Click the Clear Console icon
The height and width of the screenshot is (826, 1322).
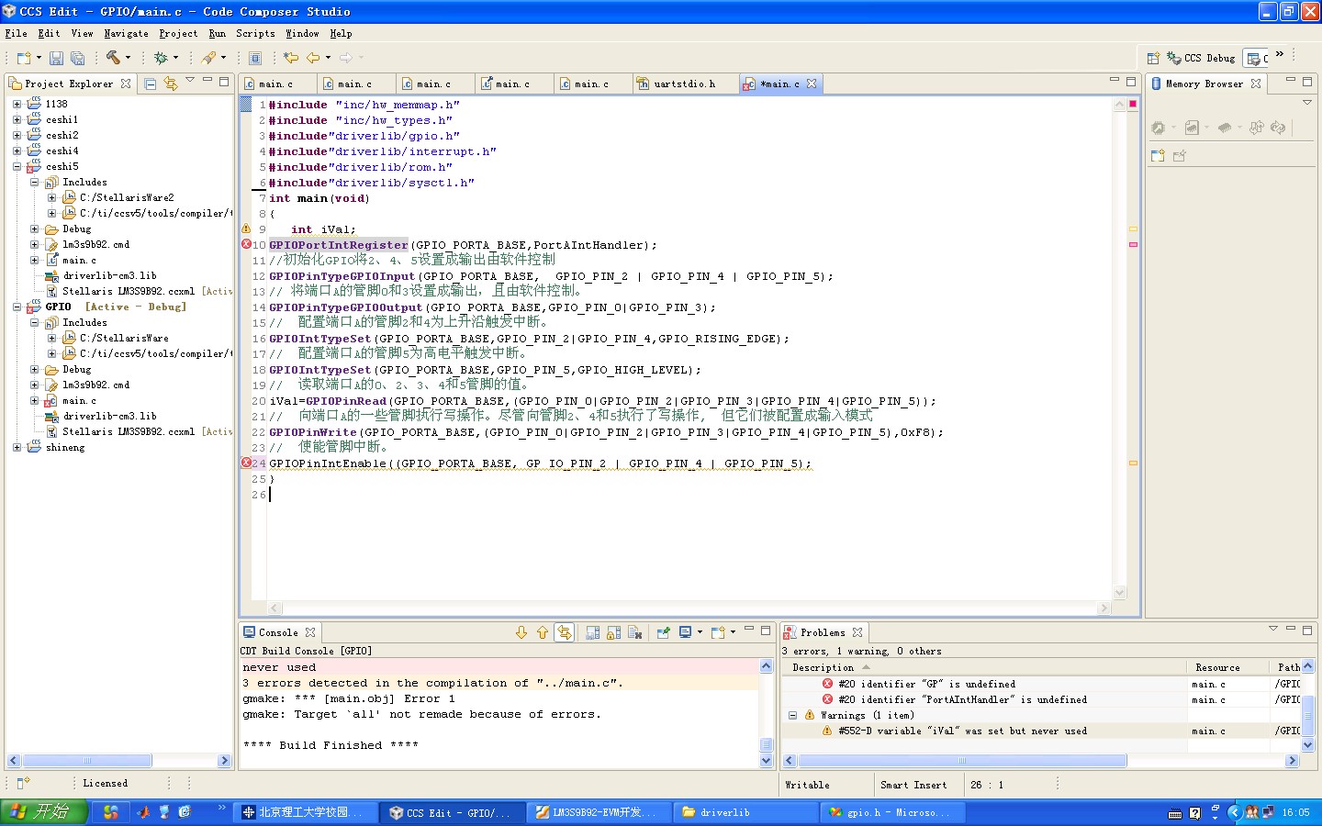634,632
